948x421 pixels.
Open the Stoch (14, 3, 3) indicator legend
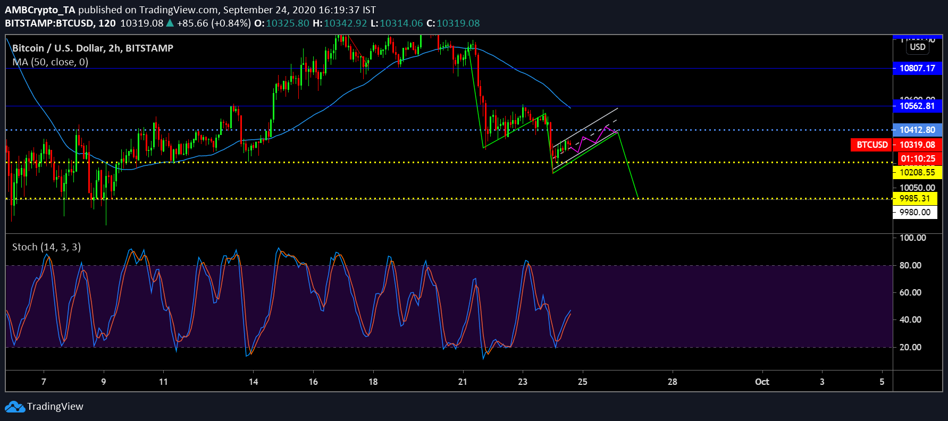46,247
